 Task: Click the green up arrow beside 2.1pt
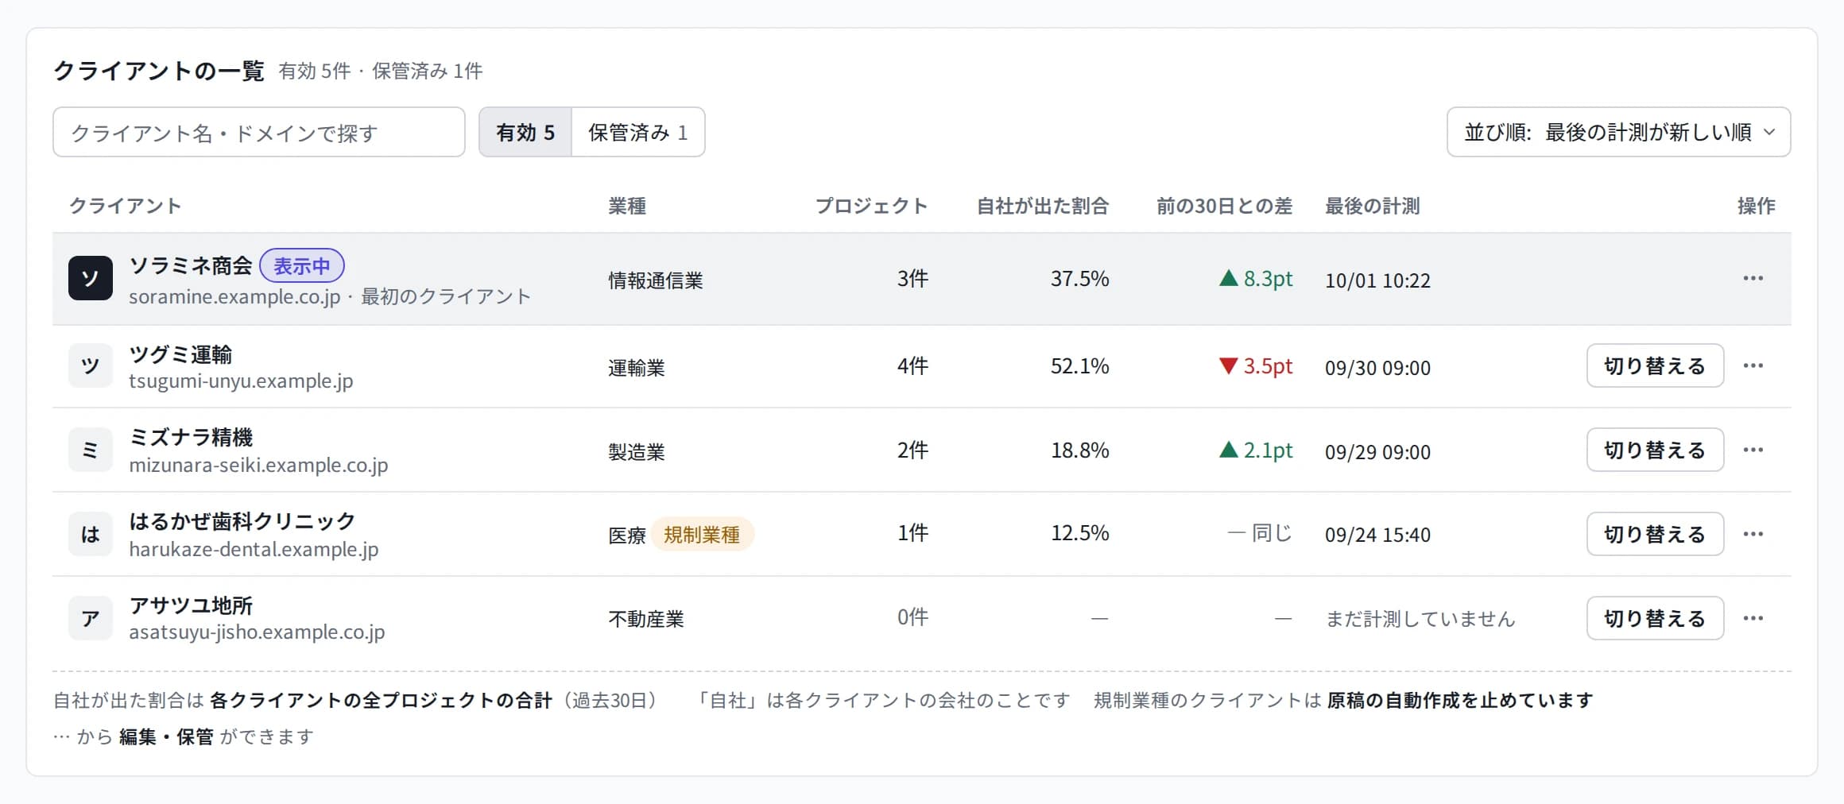click(x=1228, y=450)
